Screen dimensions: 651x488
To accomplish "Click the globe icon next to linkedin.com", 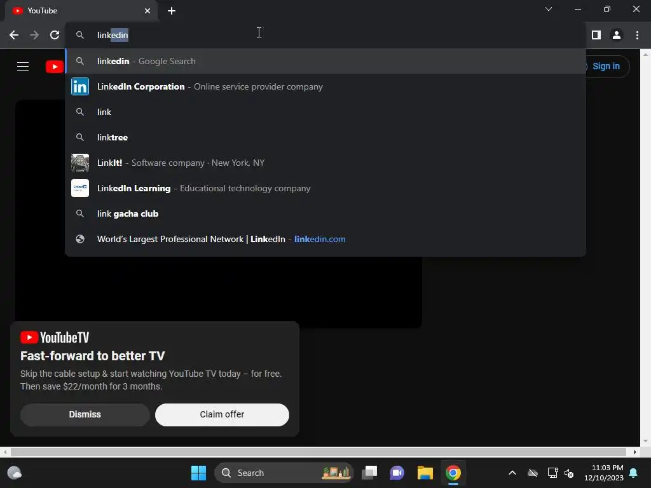I will tap(80, 239).
